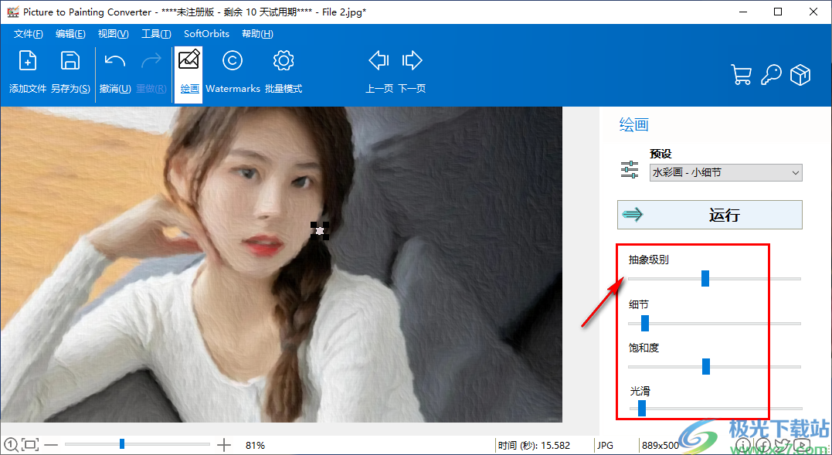832x455 pixels.
Task: Click the 细节 slider handle
Action: [645, 323]
